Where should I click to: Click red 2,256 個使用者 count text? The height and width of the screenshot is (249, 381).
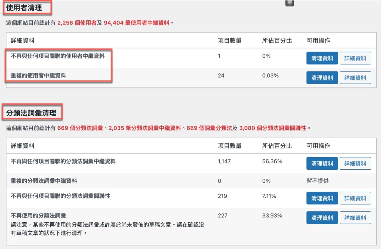click(77, 23)
